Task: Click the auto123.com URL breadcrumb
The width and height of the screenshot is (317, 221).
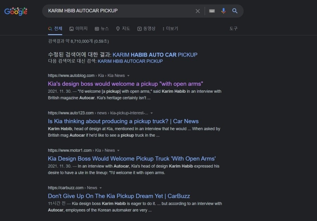Action: pos(98,113)
